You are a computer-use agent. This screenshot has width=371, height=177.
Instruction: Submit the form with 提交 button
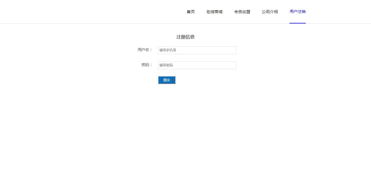[x=167, y=80]
